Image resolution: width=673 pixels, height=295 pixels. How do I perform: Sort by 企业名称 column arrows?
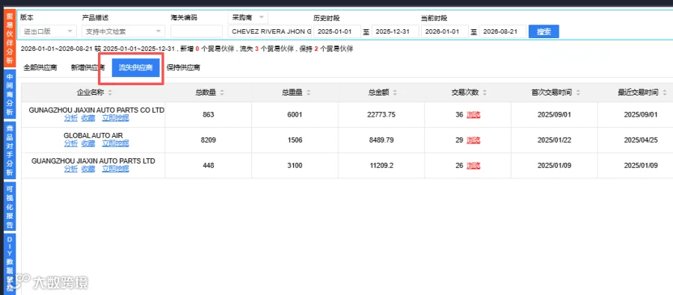point(111,93)
